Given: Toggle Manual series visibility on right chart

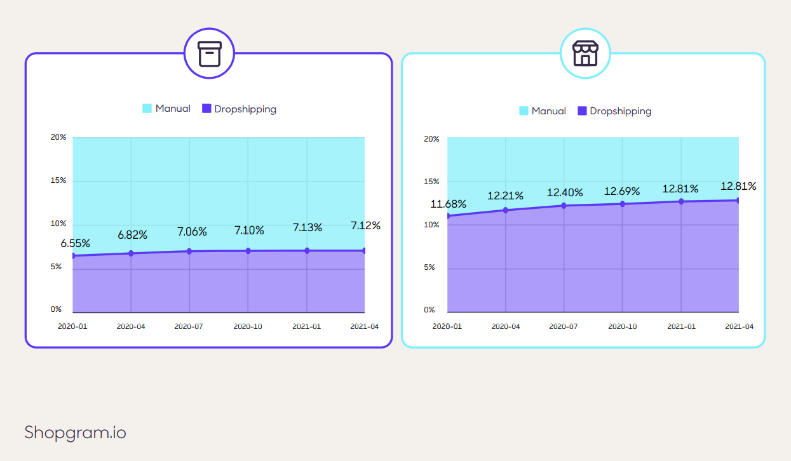Looking at the screenshot, I should tap(525, 110).
